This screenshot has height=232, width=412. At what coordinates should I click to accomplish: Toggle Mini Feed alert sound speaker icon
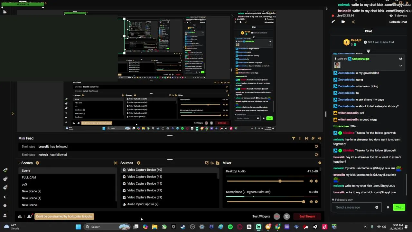click(319, 138)
